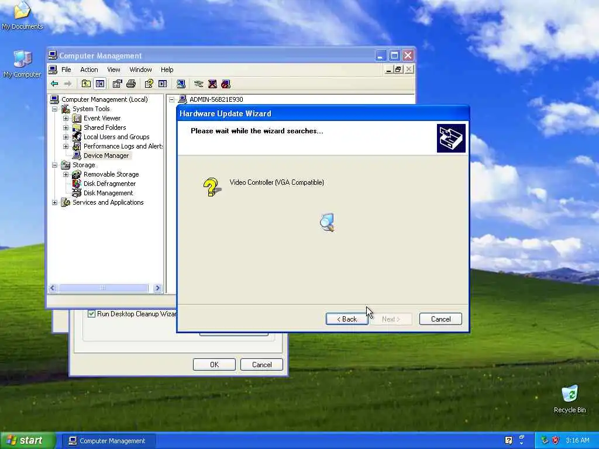
Task: Collapse the Storage tree node
Action: (x=54, y=165)
